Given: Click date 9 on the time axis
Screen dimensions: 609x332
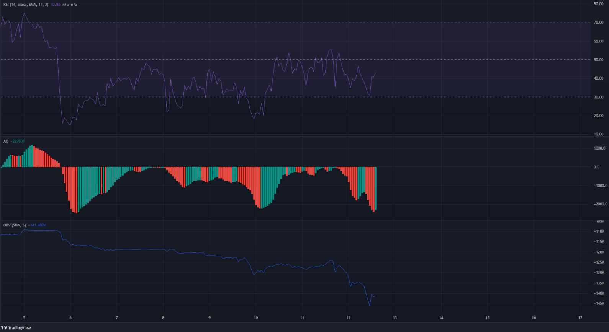Looking at the screenshot, I should 210,318.
